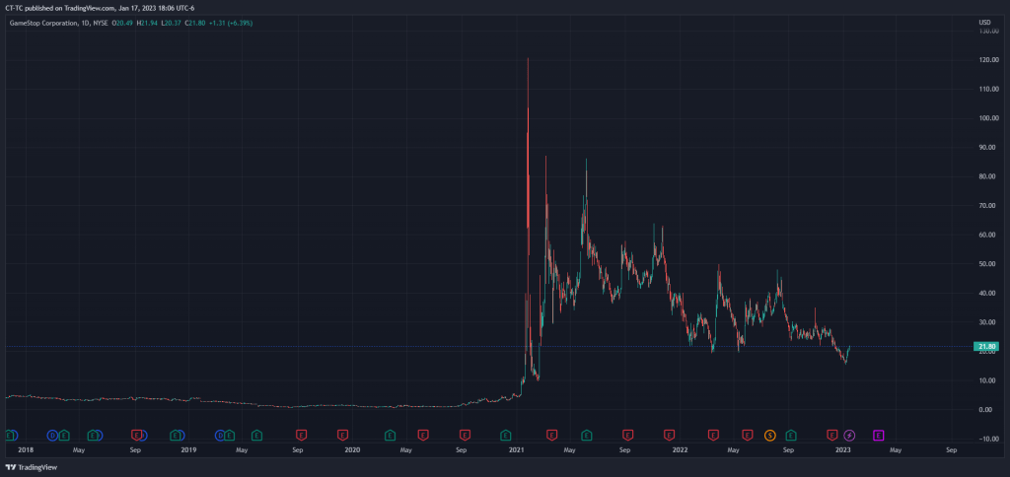Click the green earnings marker beside 2019
1010x477 pixels.
[x=177, y=434]
